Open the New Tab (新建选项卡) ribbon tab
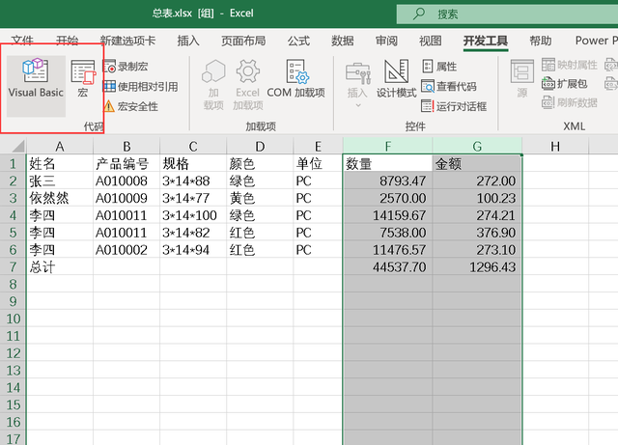 click(127, 41)
